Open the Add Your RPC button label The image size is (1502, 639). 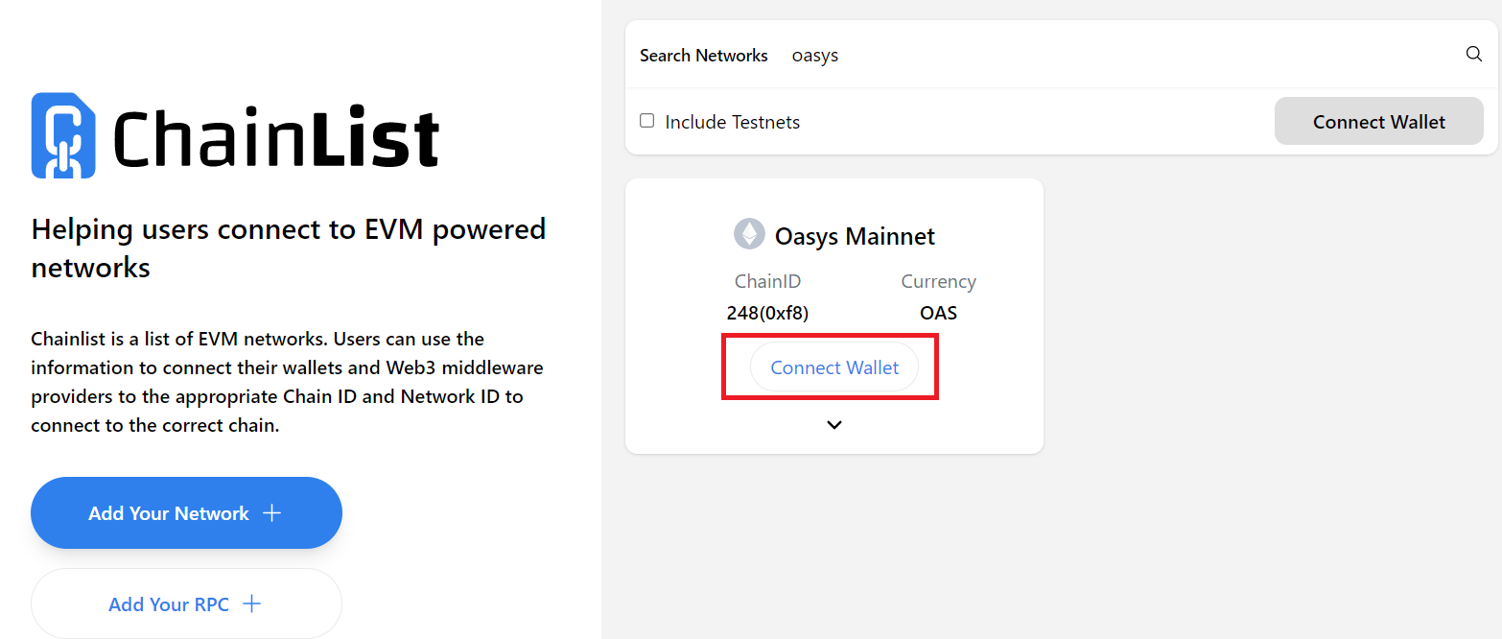coord(169,604)
